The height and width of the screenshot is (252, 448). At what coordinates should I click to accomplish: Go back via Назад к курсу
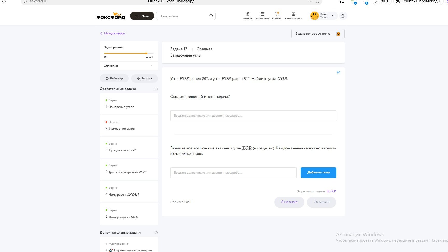[x=113, y=33]
